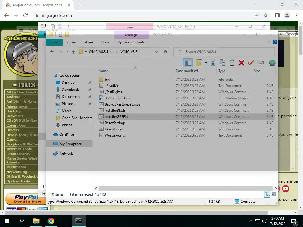Image resolution: width=303 pixels, height=227 pixels.
Task: Open the taskbar Search magnifier
Action: click(21, 221)
